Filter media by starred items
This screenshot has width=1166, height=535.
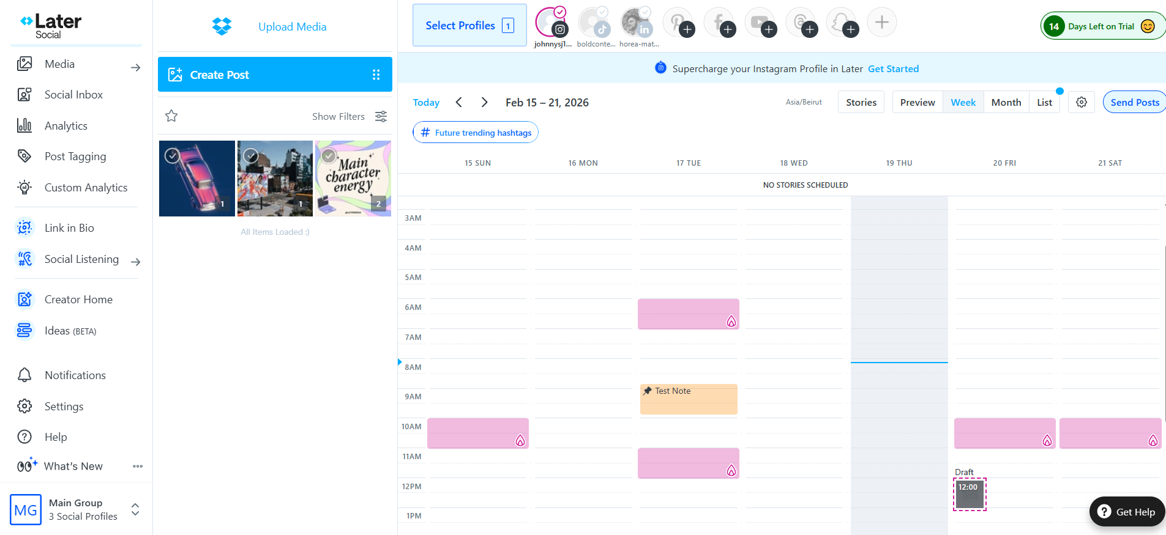click(x=171, y=116)
